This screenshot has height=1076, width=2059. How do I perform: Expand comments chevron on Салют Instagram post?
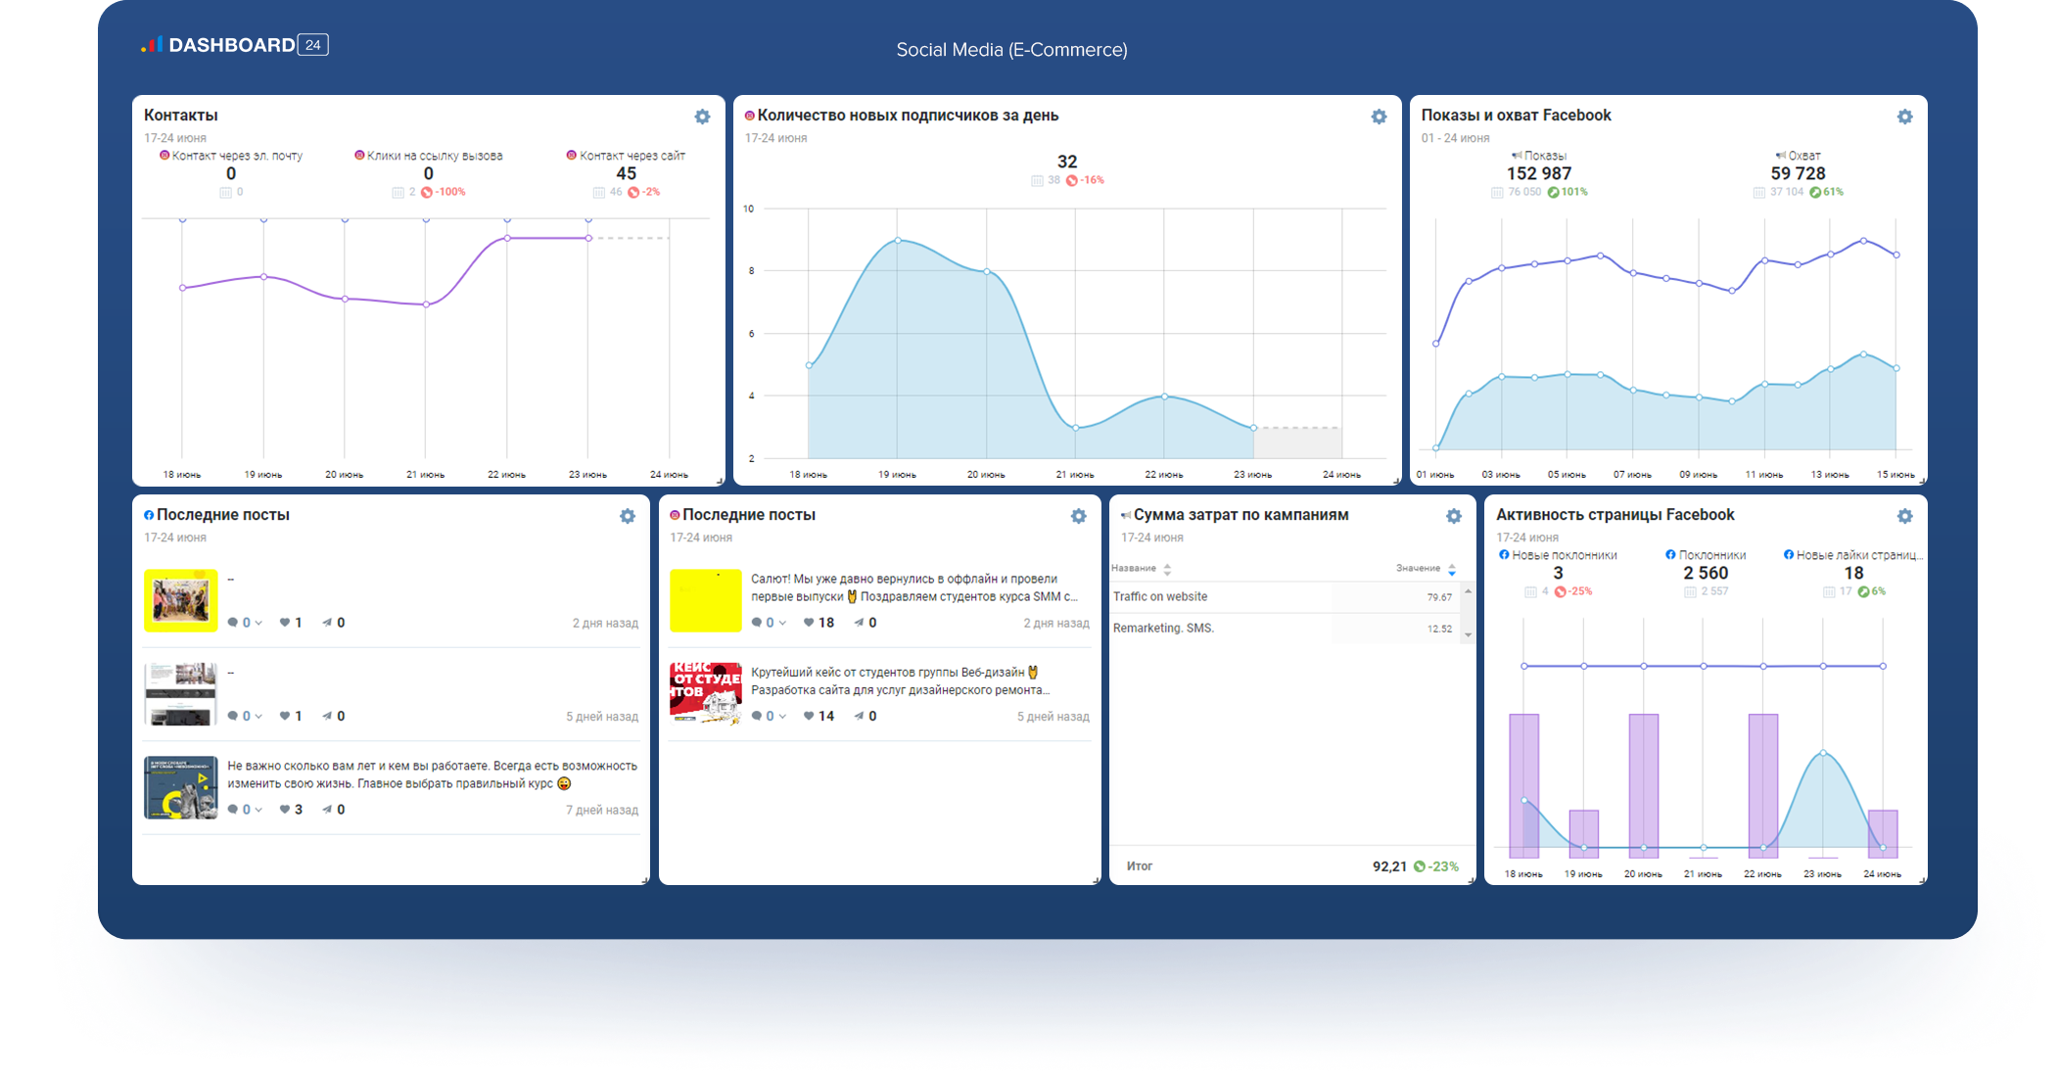point(782,623)
